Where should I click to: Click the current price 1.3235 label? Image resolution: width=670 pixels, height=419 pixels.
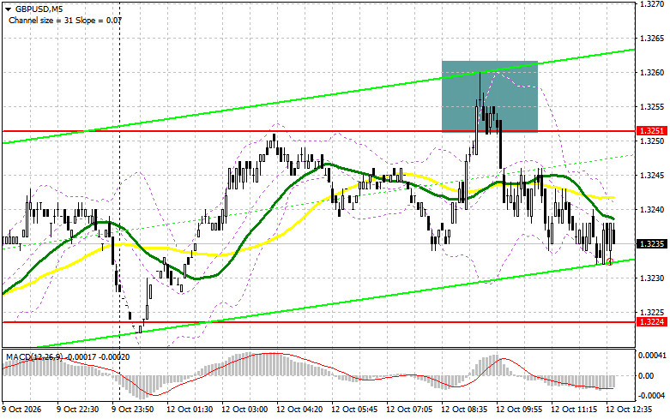[652, 244]
